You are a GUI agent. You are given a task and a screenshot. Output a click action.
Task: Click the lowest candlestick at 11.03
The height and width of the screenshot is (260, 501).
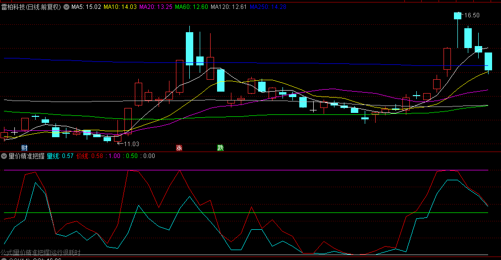pyautogui.click(x=117, y=138)
